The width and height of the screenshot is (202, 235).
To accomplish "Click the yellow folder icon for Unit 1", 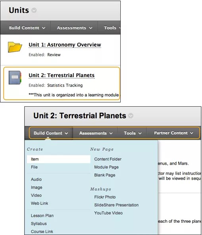I will (x=15, y=47).
